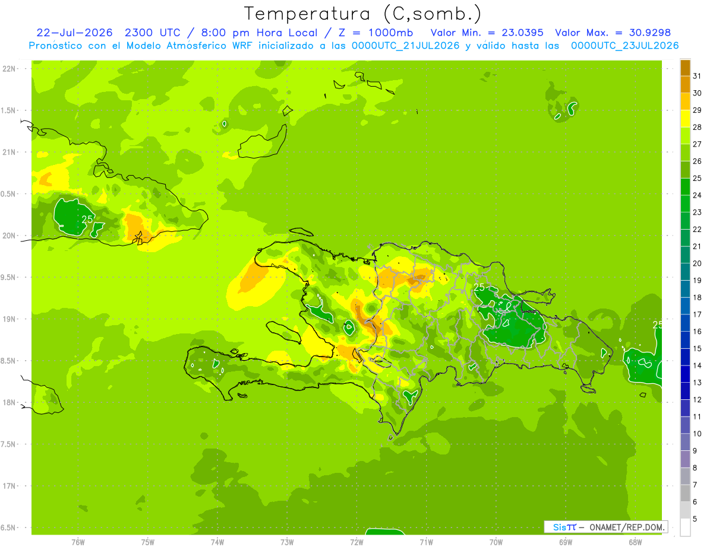
Task: Click the "Temperatura (C,somb.)" map title
Action: (x=362, y=14)
